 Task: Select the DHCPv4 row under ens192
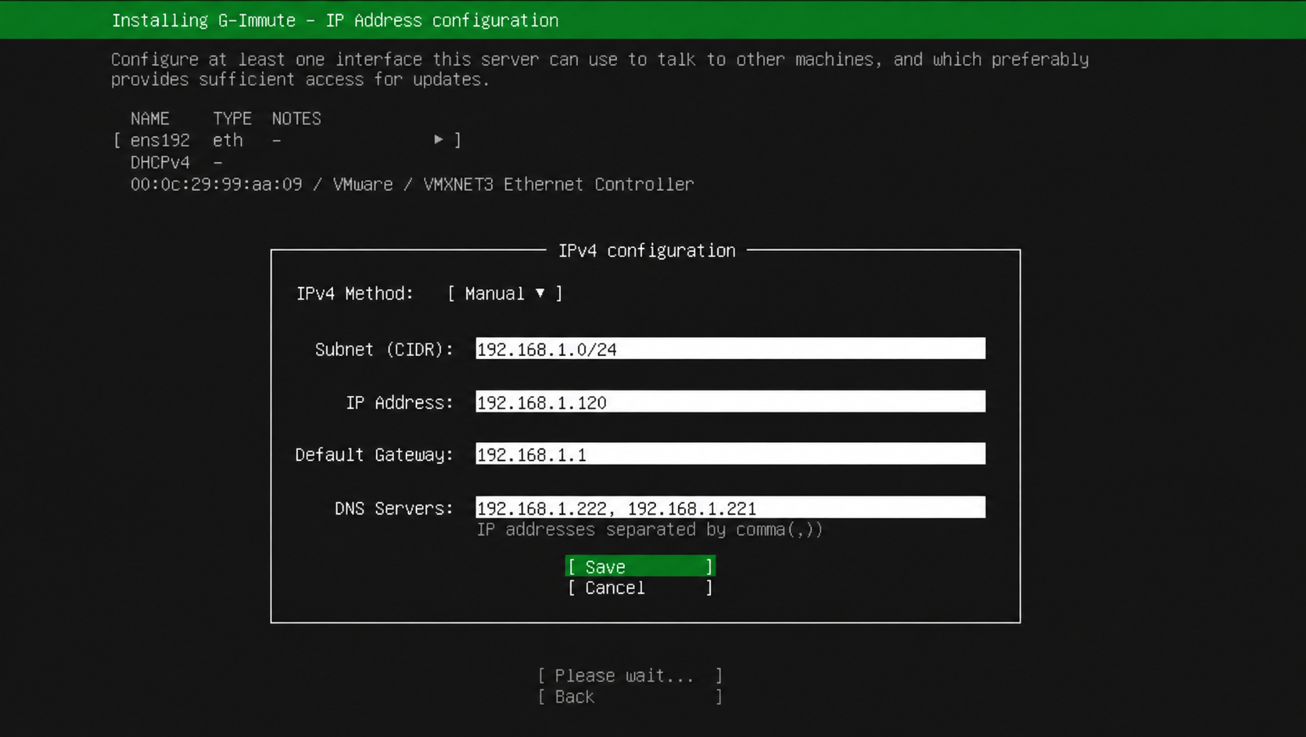177,162
